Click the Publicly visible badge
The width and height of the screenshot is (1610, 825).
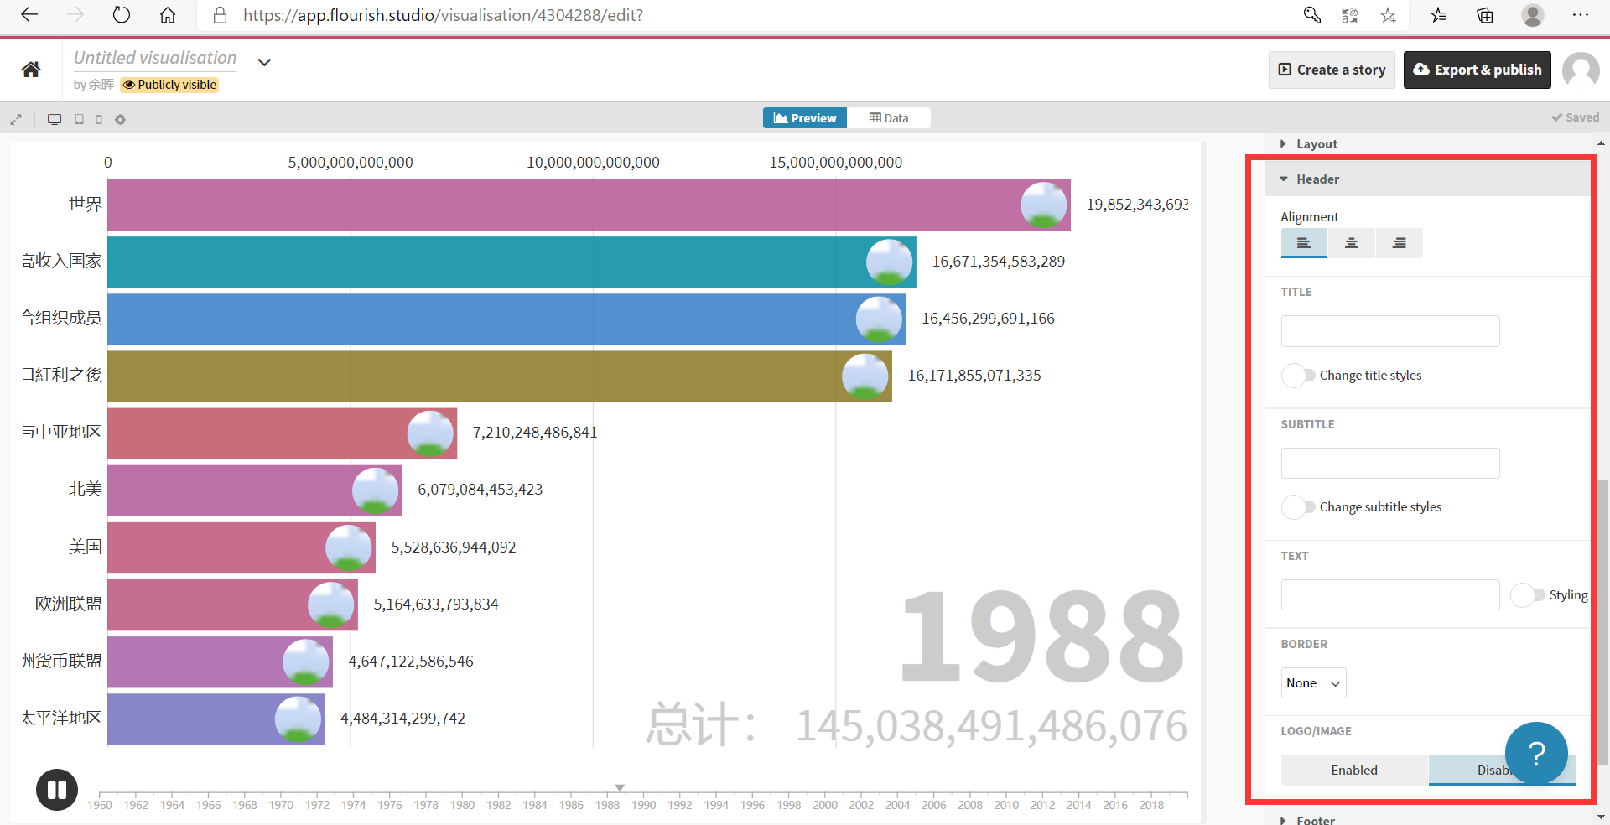(170, 85)
